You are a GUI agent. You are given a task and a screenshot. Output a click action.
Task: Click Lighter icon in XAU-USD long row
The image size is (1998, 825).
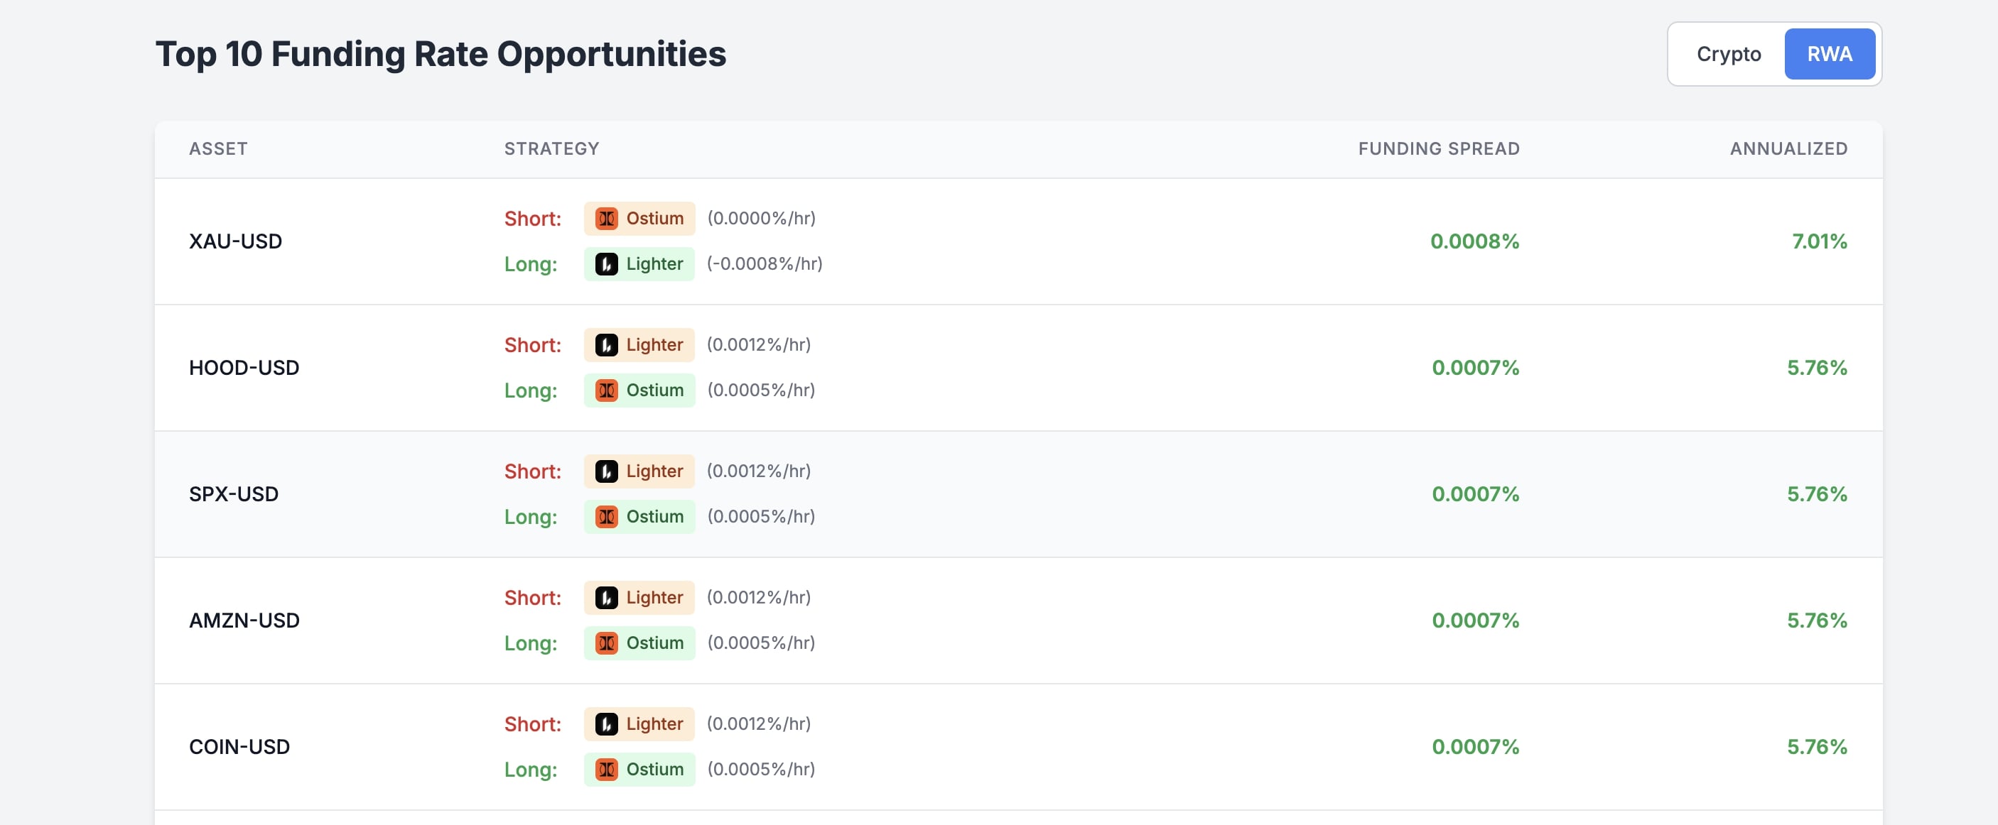pyautogui.click(x=607, y=264)
